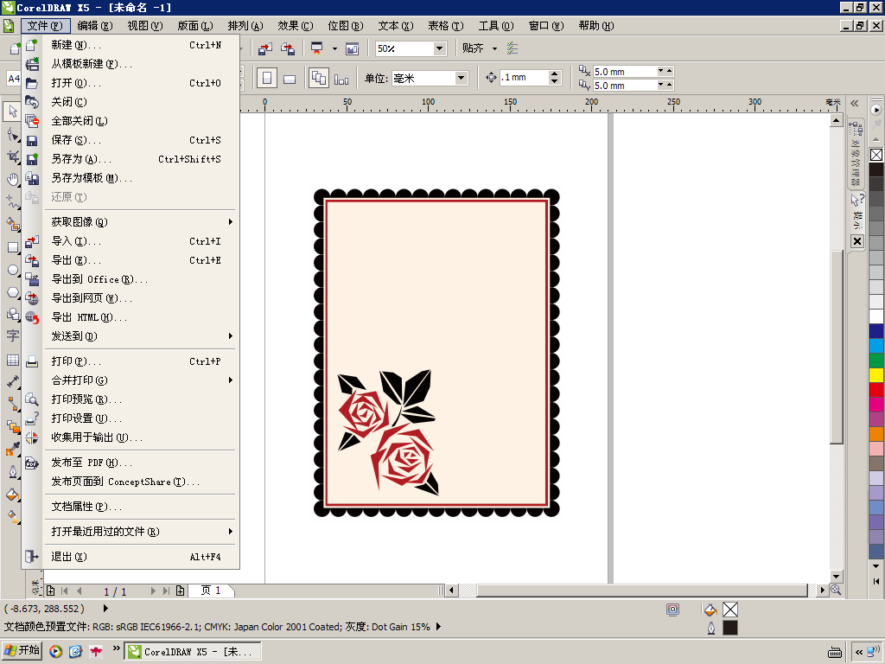The width and height of the screenshot is (885, 664).
Task: Expand the 获取图像 submenu
Action: click(x=230, y=222)
